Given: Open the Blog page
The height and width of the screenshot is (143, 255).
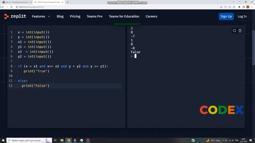Looking at the screenshot, I should 60,16.
